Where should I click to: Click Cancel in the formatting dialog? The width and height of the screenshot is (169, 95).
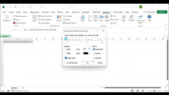coord(100,63)
